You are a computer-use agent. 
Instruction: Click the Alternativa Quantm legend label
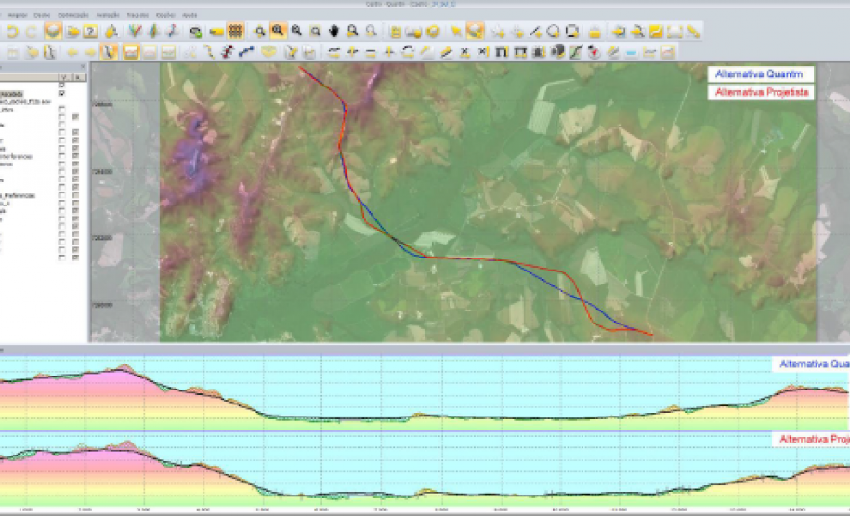760,74
